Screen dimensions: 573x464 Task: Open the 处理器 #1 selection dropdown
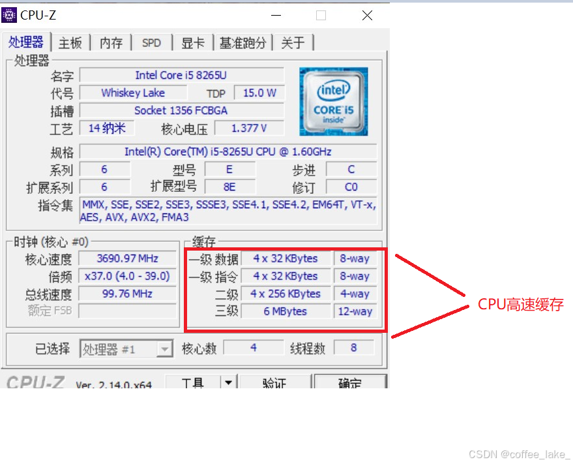126,349
